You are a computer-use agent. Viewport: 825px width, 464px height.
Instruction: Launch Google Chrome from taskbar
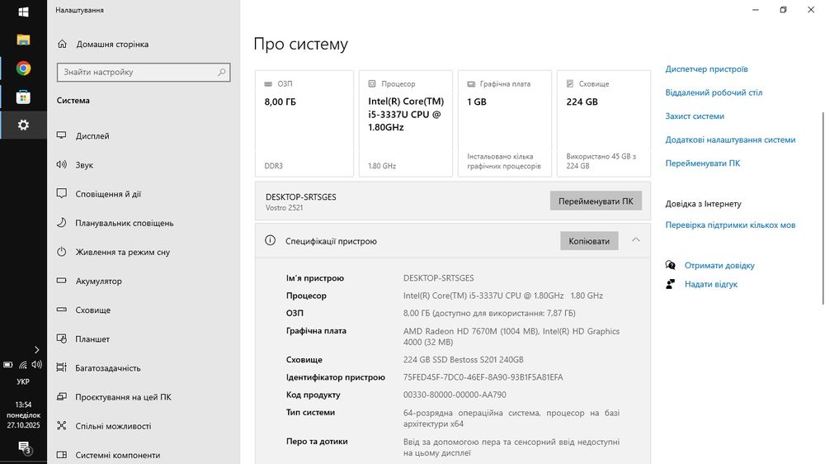click(x=23, y=69)
